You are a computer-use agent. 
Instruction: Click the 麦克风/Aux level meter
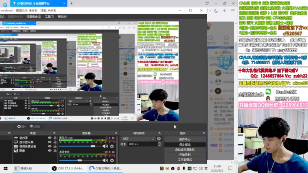87,141
